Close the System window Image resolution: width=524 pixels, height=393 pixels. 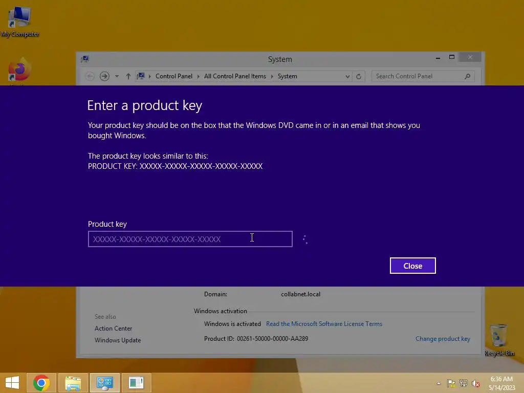[470, 57]
